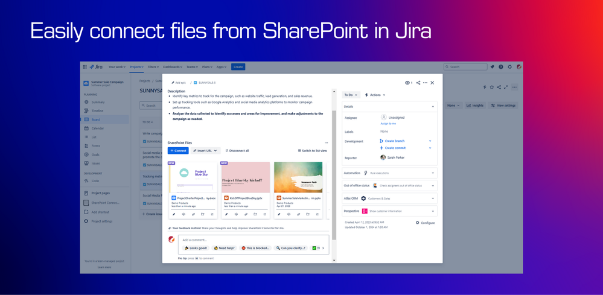
Task: Click Assign to me link
Action: [x=388, y=124]
